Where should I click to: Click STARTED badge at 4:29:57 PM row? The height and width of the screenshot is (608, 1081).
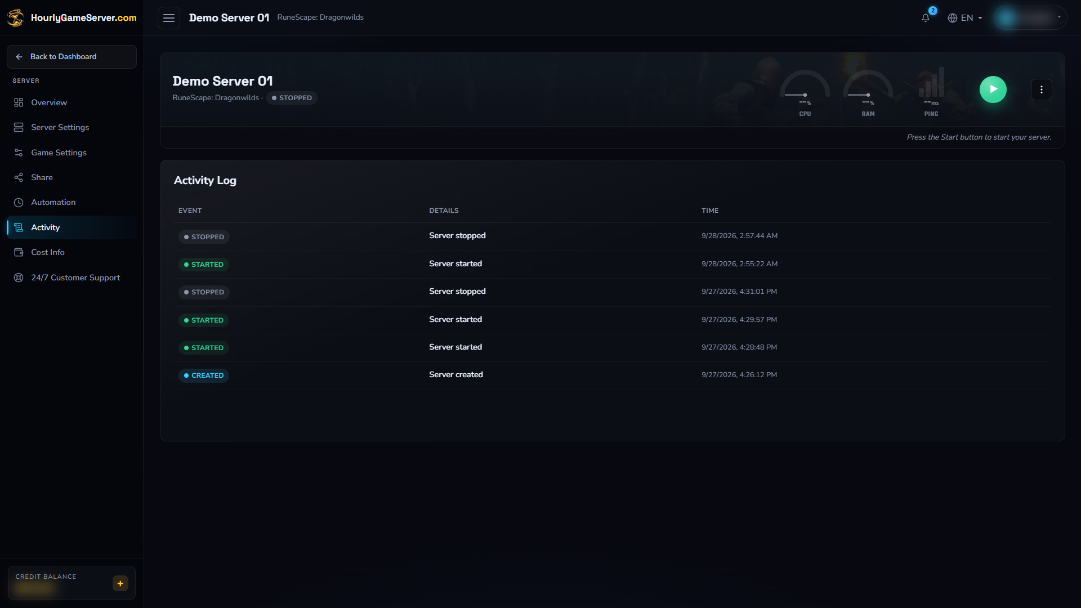coord(204,320)
